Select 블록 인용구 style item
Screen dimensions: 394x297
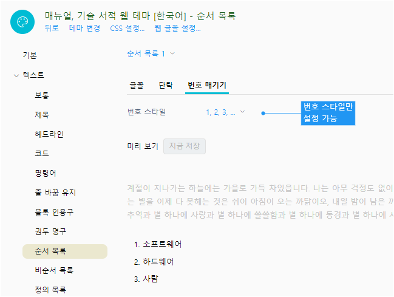(54, 212)
